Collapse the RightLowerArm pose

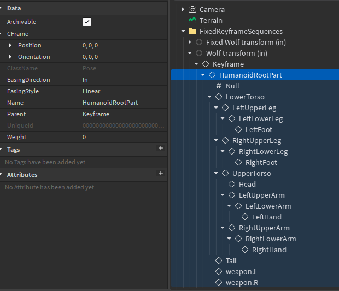pyautogui.click(x=229, y=239)
